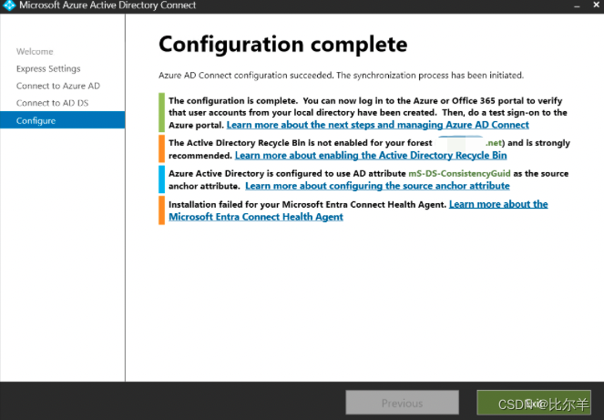
Task: Close the Azure AD Connect window
Action: point(596,5)
